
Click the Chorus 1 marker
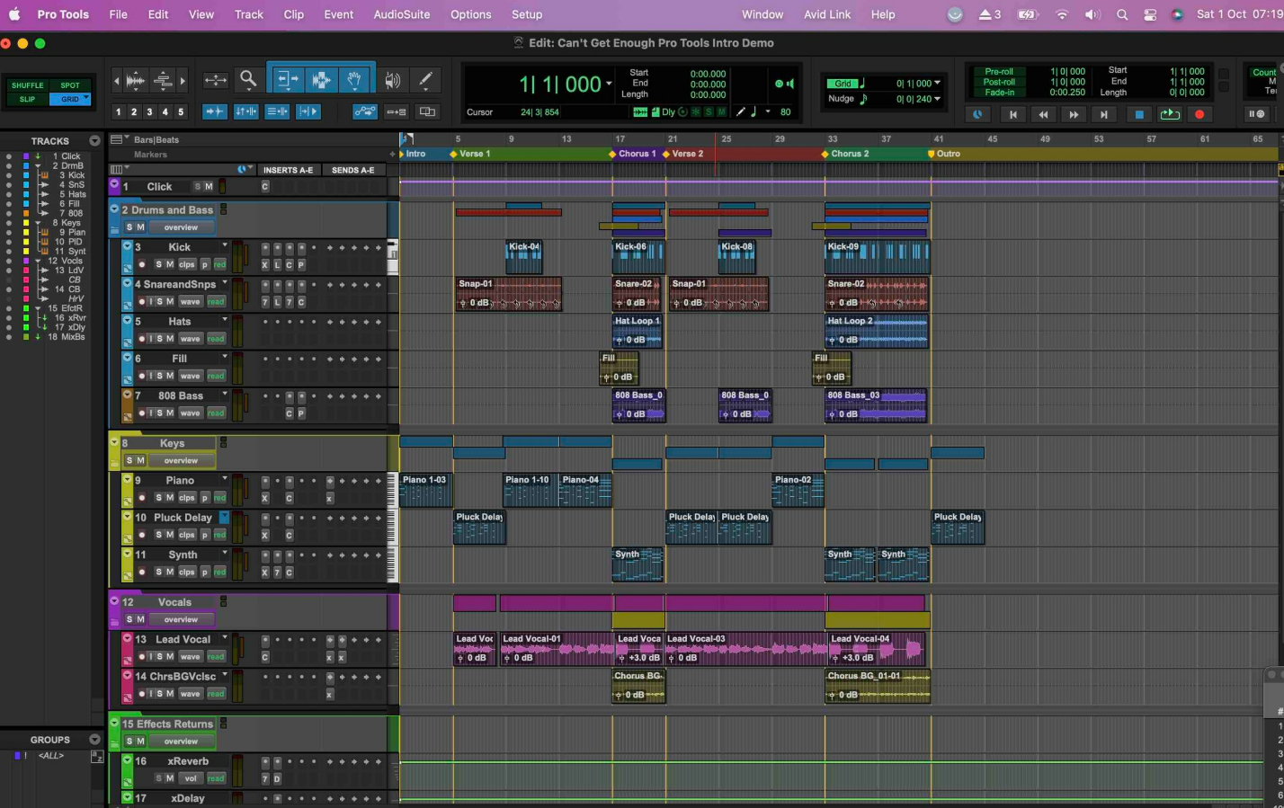(x=634, y=154)
